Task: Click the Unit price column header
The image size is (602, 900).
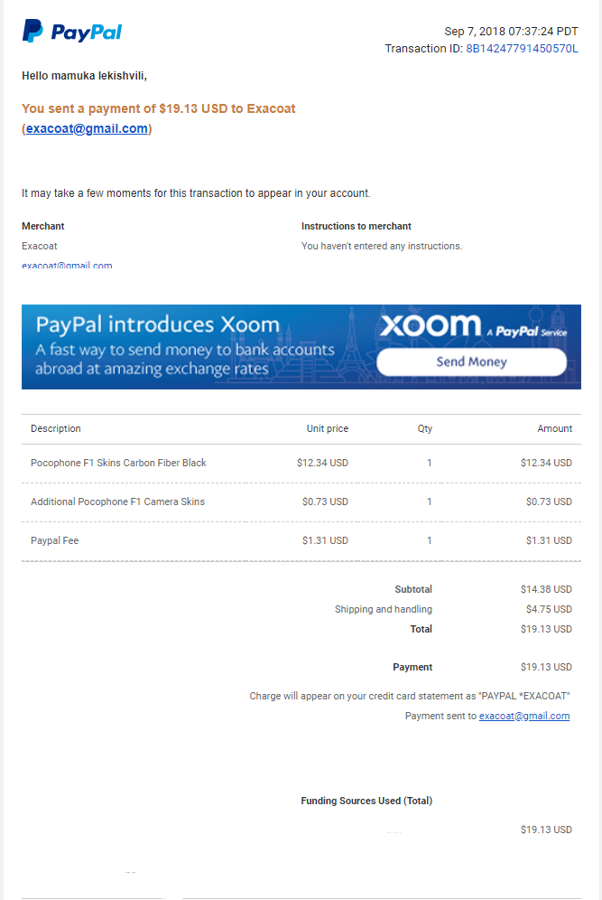Action: coord(328,428)
